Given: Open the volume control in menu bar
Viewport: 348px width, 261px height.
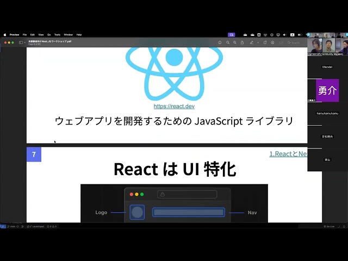Looking at the screenshot, I should 285,35.
